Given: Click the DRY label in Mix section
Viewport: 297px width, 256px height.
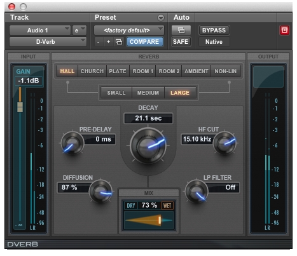Looking at the screenshot, I should [x=131, y=205].
